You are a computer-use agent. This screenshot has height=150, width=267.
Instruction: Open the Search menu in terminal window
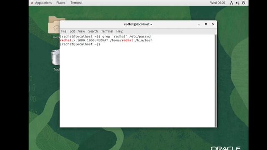pyautogui.click(x=93, y=31)
